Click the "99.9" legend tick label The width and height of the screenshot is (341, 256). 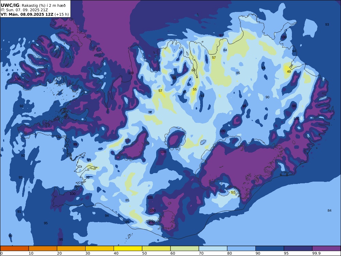[x=316, y=253]
